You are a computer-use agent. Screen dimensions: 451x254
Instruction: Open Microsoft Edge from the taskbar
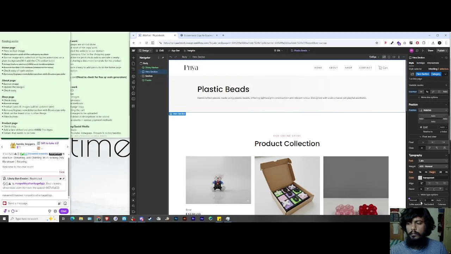72,219
